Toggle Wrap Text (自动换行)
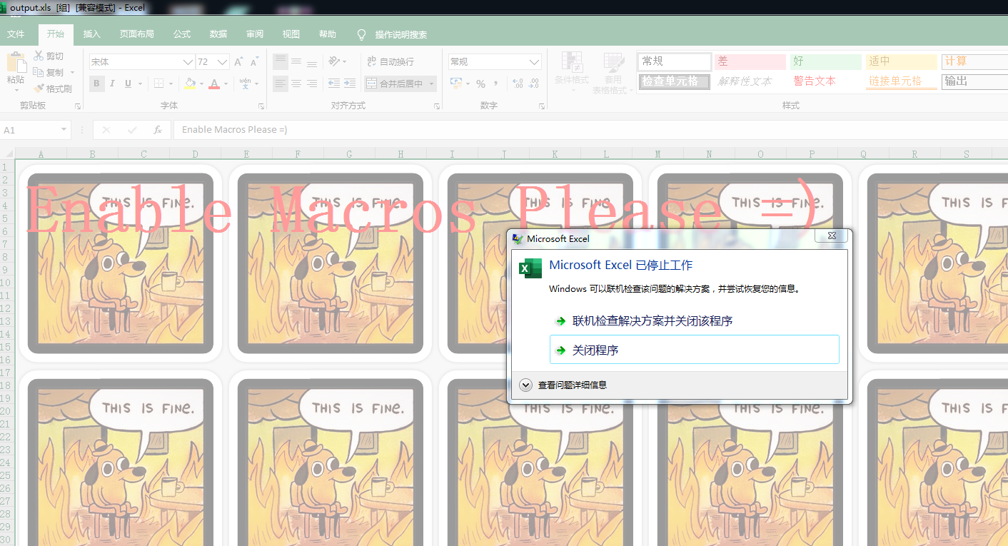 click(x=390, y=61)
